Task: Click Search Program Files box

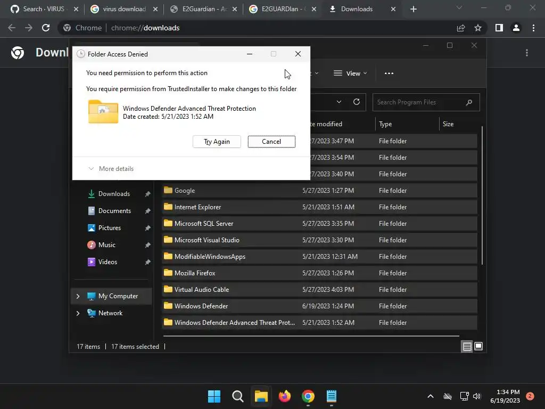Action: [x=426, y=102]
